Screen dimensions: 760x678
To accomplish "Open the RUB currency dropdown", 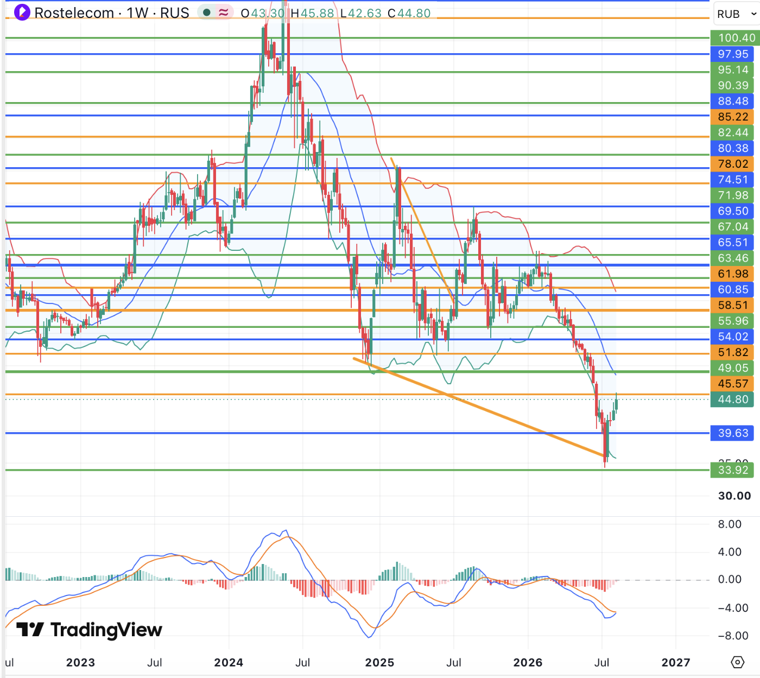I will (736, 14).
